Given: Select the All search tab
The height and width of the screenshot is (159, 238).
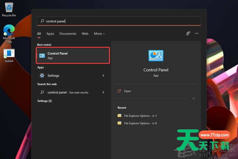Looking at the screenshot, I should 39,34.
